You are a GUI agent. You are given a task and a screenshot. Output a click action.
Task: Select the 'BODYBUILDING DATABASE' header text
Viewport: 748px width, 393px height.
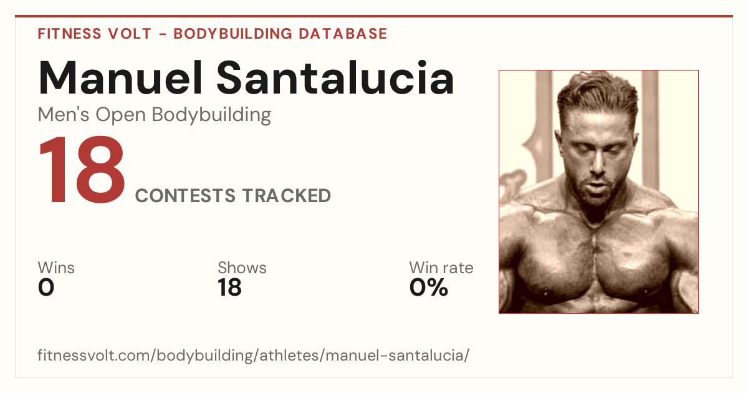tap(280, 34)
